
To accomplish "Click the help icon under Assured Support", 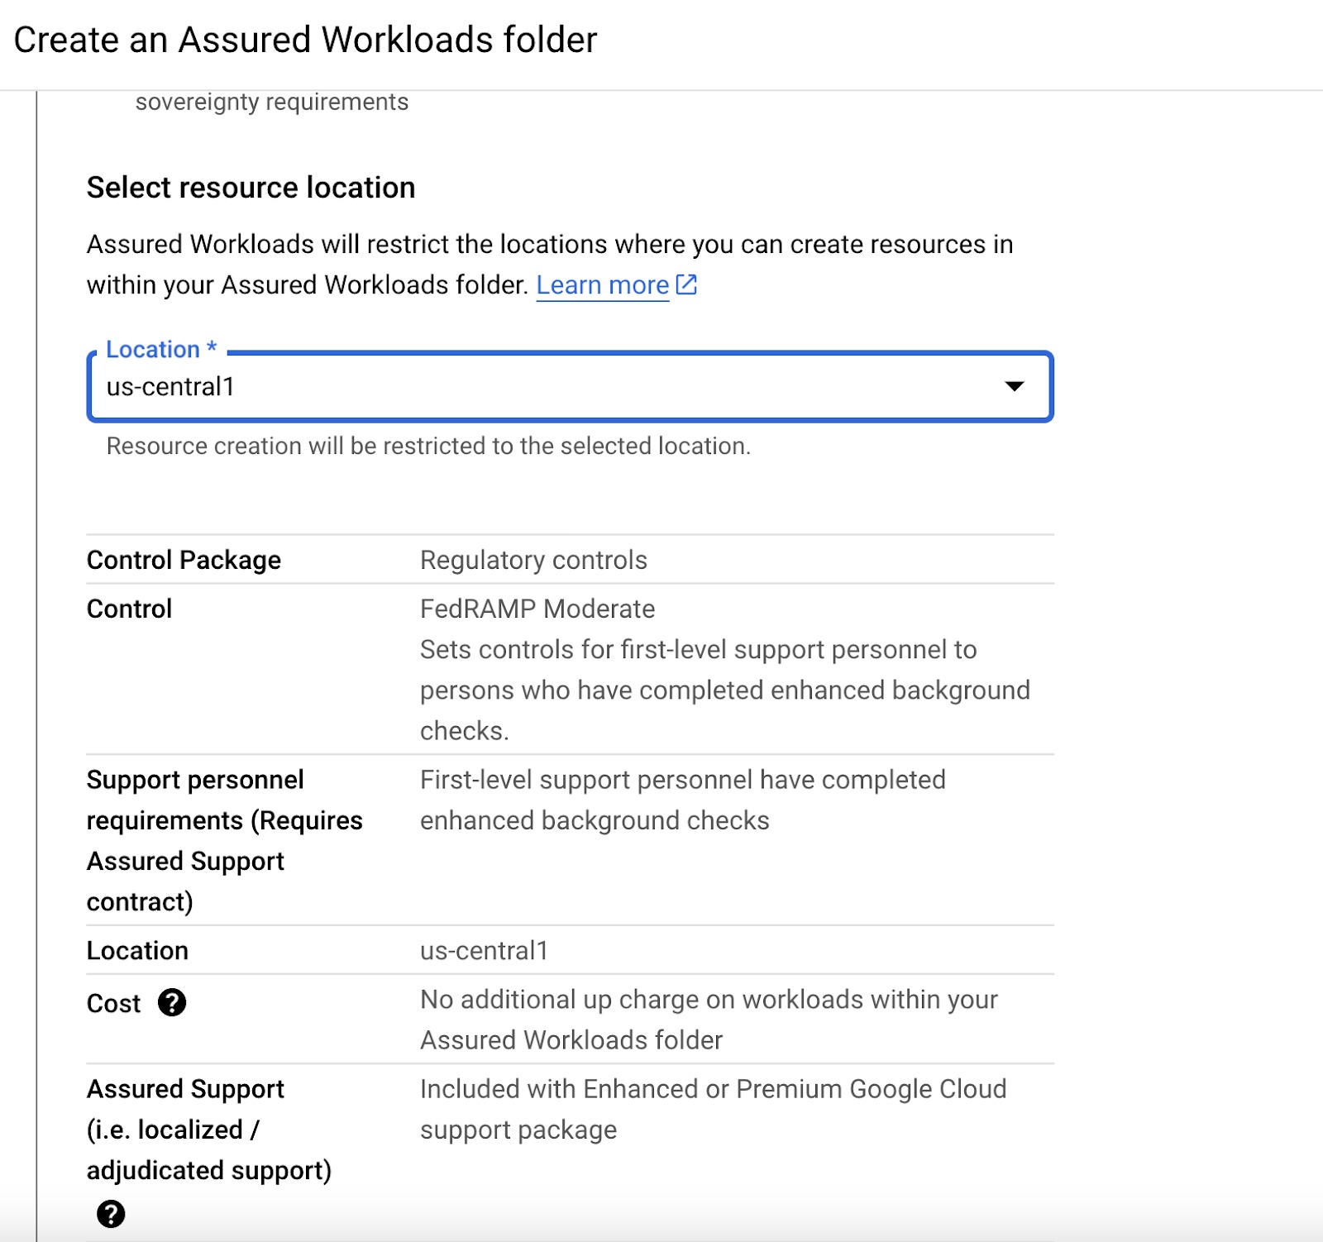I will coord(111,1214).
